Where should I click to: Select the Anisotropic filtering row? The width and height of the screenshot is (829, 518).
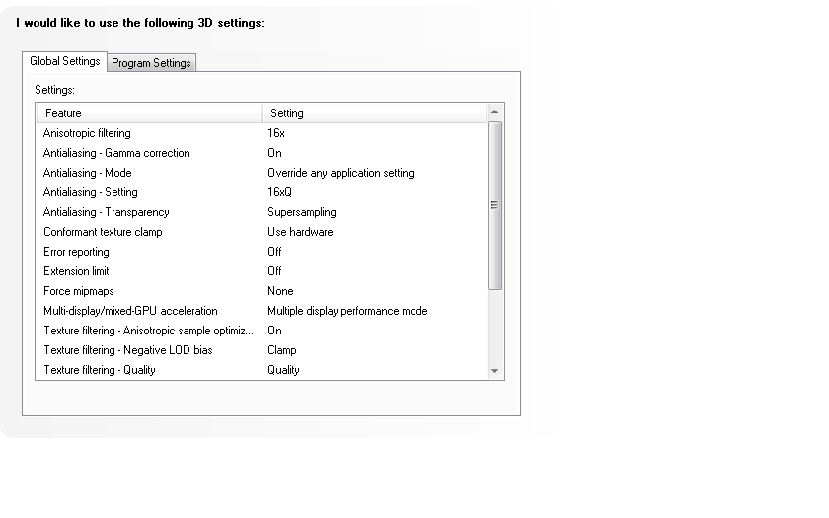point(87,133)
